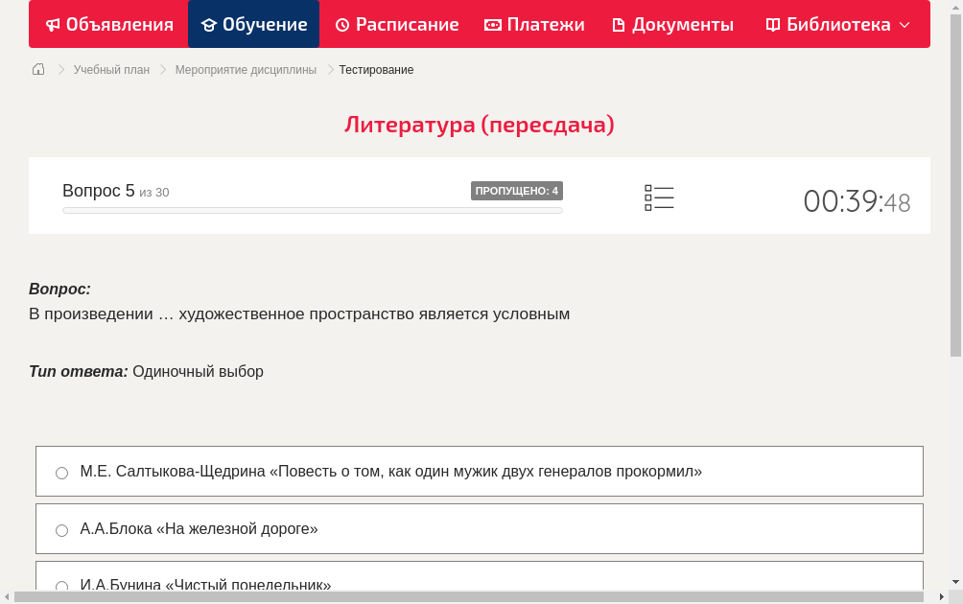
Task: Open the question navigator list icon
Action: point(659,197)
